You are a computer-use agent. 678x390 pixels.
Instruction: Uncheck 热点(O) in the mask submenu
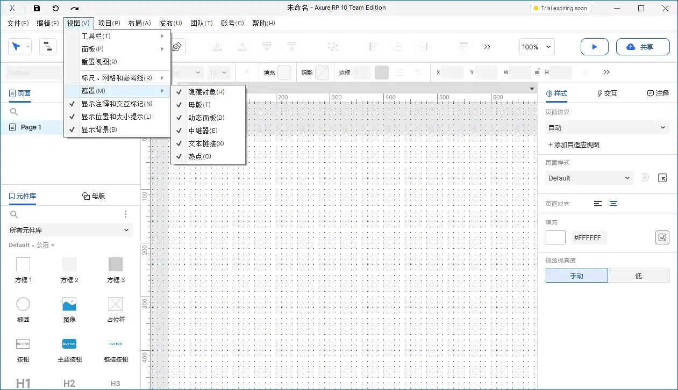[201, 156]
